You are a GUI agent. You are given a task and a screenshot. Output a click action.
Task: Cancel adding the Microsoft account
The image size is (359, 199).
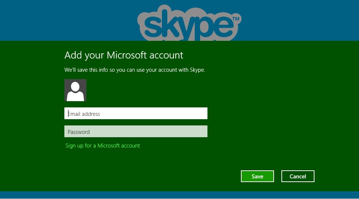(298, 176)
